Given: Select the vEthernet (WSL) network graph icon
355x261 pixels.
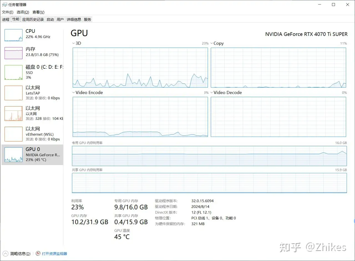Looking at the screenshot, I should [13, 134].
